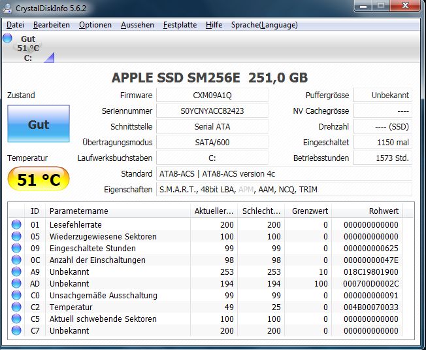Click the large Gut health status button
Viewport: 426px width, 350px height.
click(39, 124)
